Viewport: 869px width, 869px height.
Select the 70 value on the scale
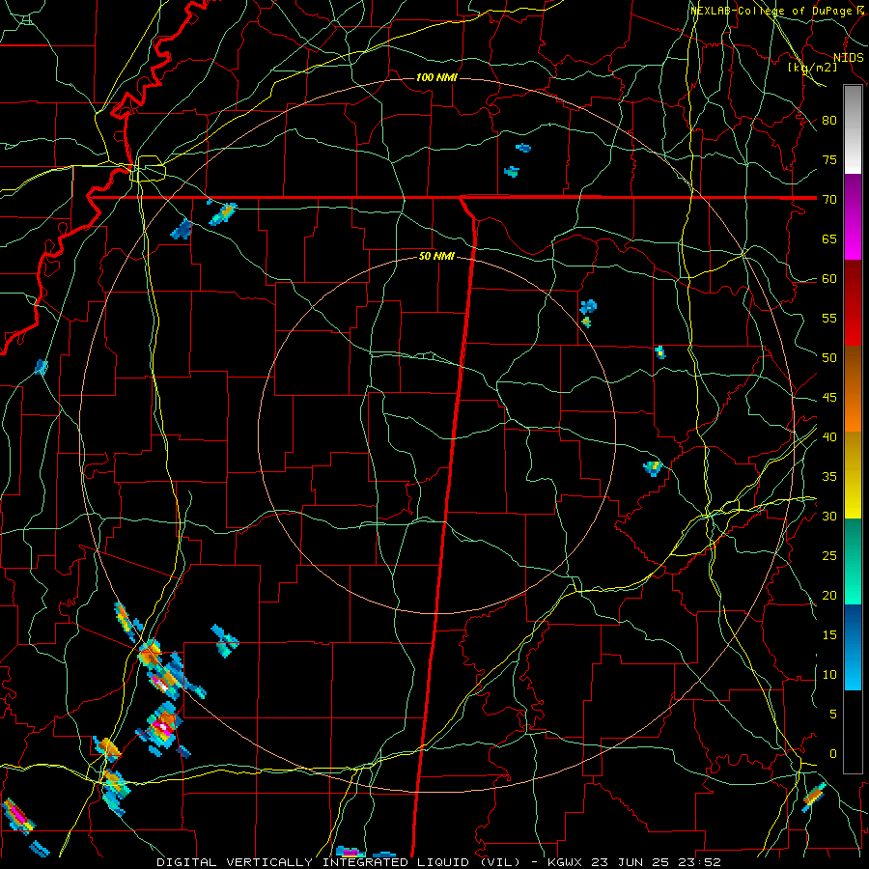tap(829, 200)
